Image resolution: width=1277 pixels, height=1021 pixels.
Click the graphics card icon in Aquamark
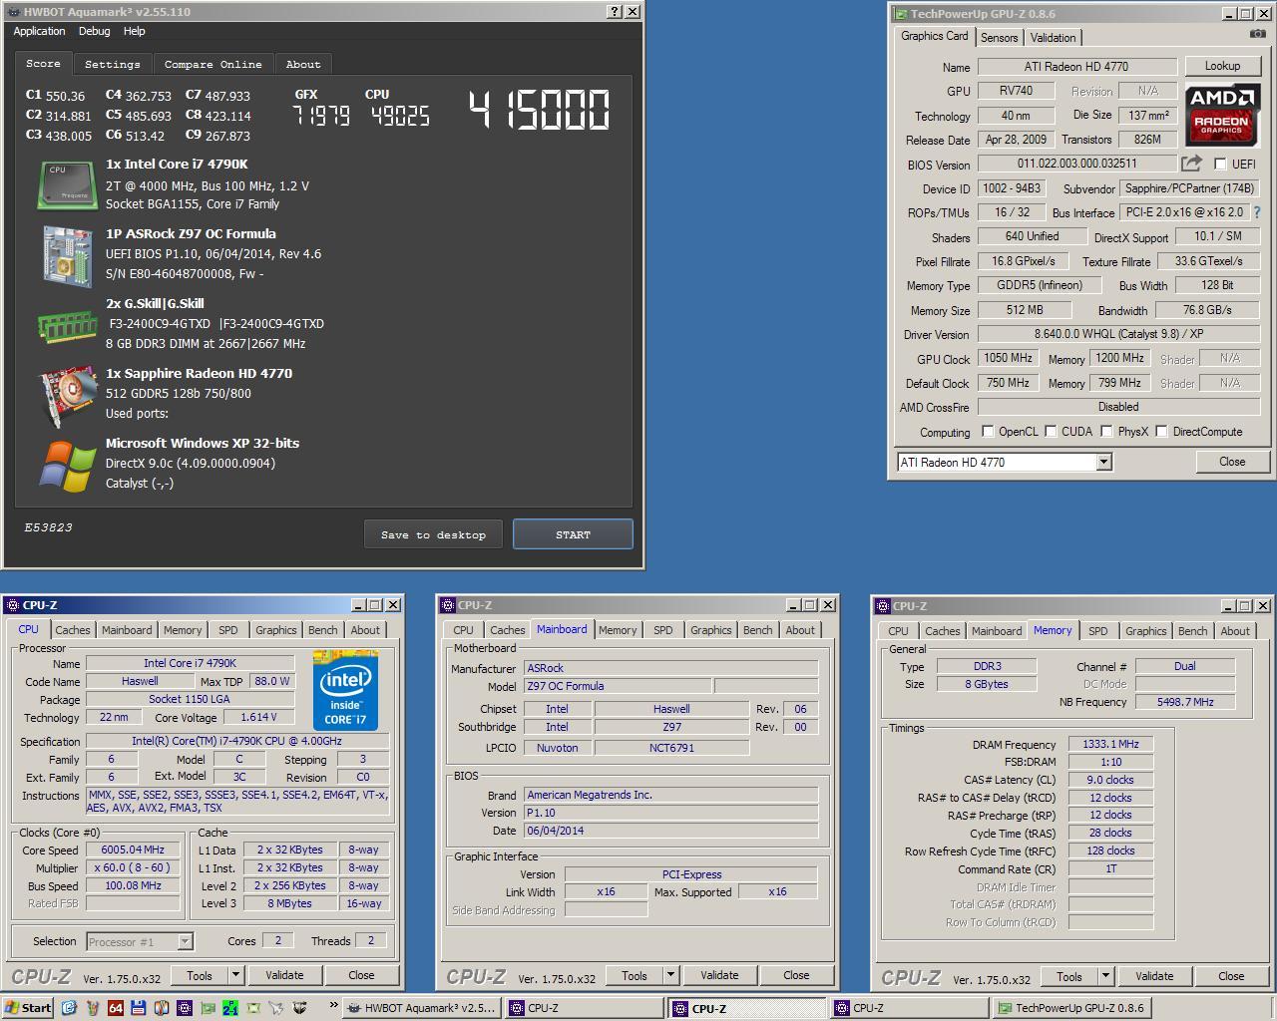(x=67, y=396)
